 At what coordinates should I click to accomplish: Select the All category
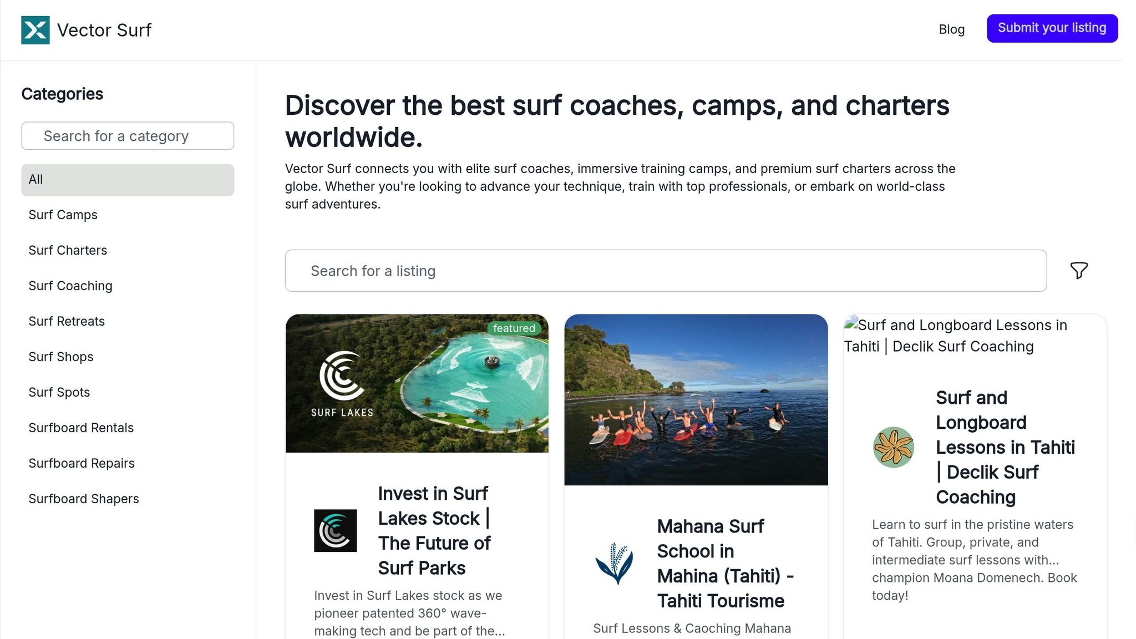pyautogui.click(x=128, y=180)
